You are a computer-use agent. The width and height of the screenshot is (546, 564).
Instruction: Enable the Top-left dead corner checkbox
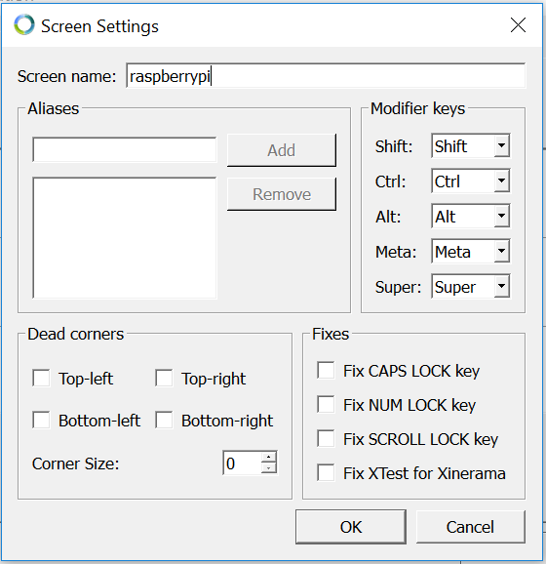pos(41,378)
